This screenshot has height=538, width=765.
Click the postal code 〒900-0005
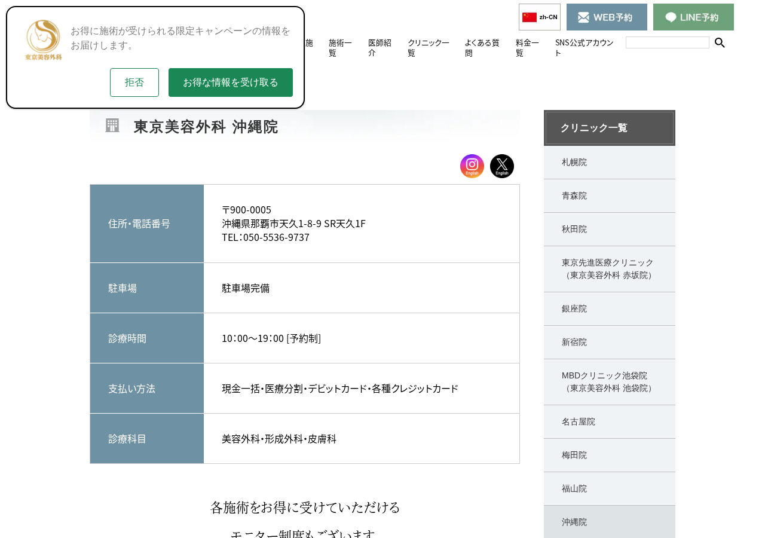point(246,210)
